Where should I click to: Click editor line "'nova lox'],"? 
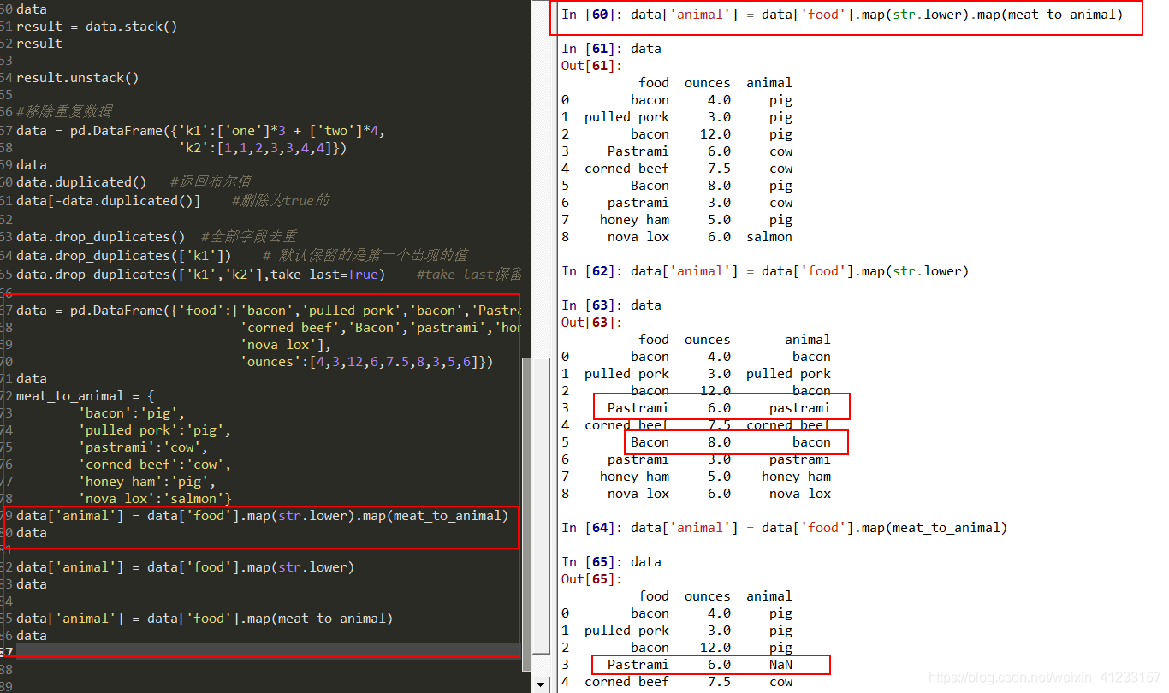286,344
